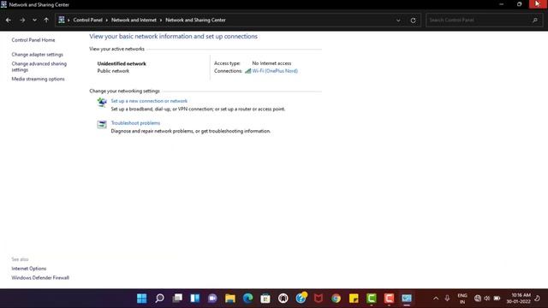Open Windows Defender Firewall
The width and height of the screenshot is (548, 308).
tap(40, 278)
